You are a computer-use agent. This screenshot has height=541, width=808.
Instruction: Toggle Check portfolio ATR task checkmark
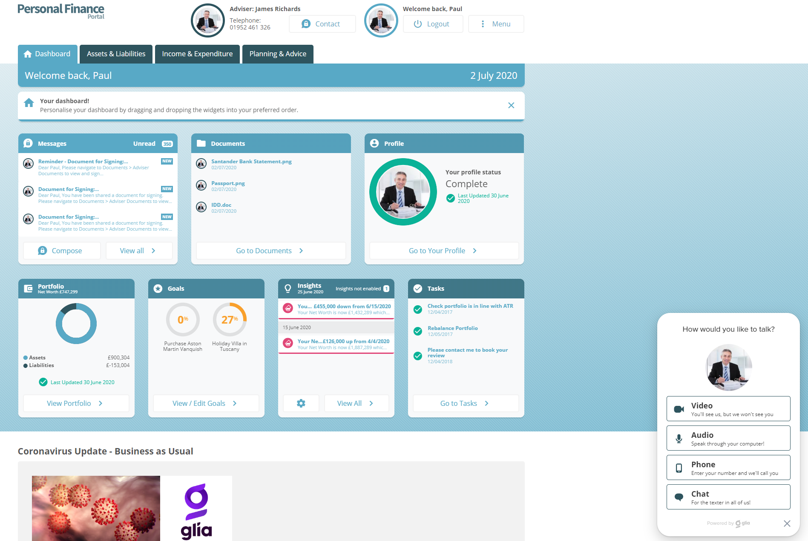pos(418,309)
